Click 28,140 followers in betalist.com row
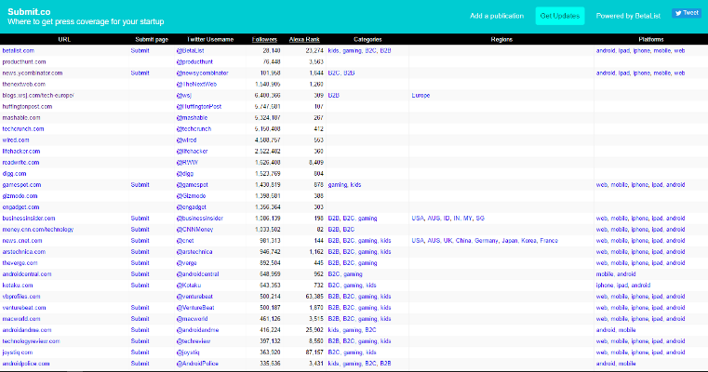Image resolution: width=708 pixels, height=372 pixels. coord(272,50)
